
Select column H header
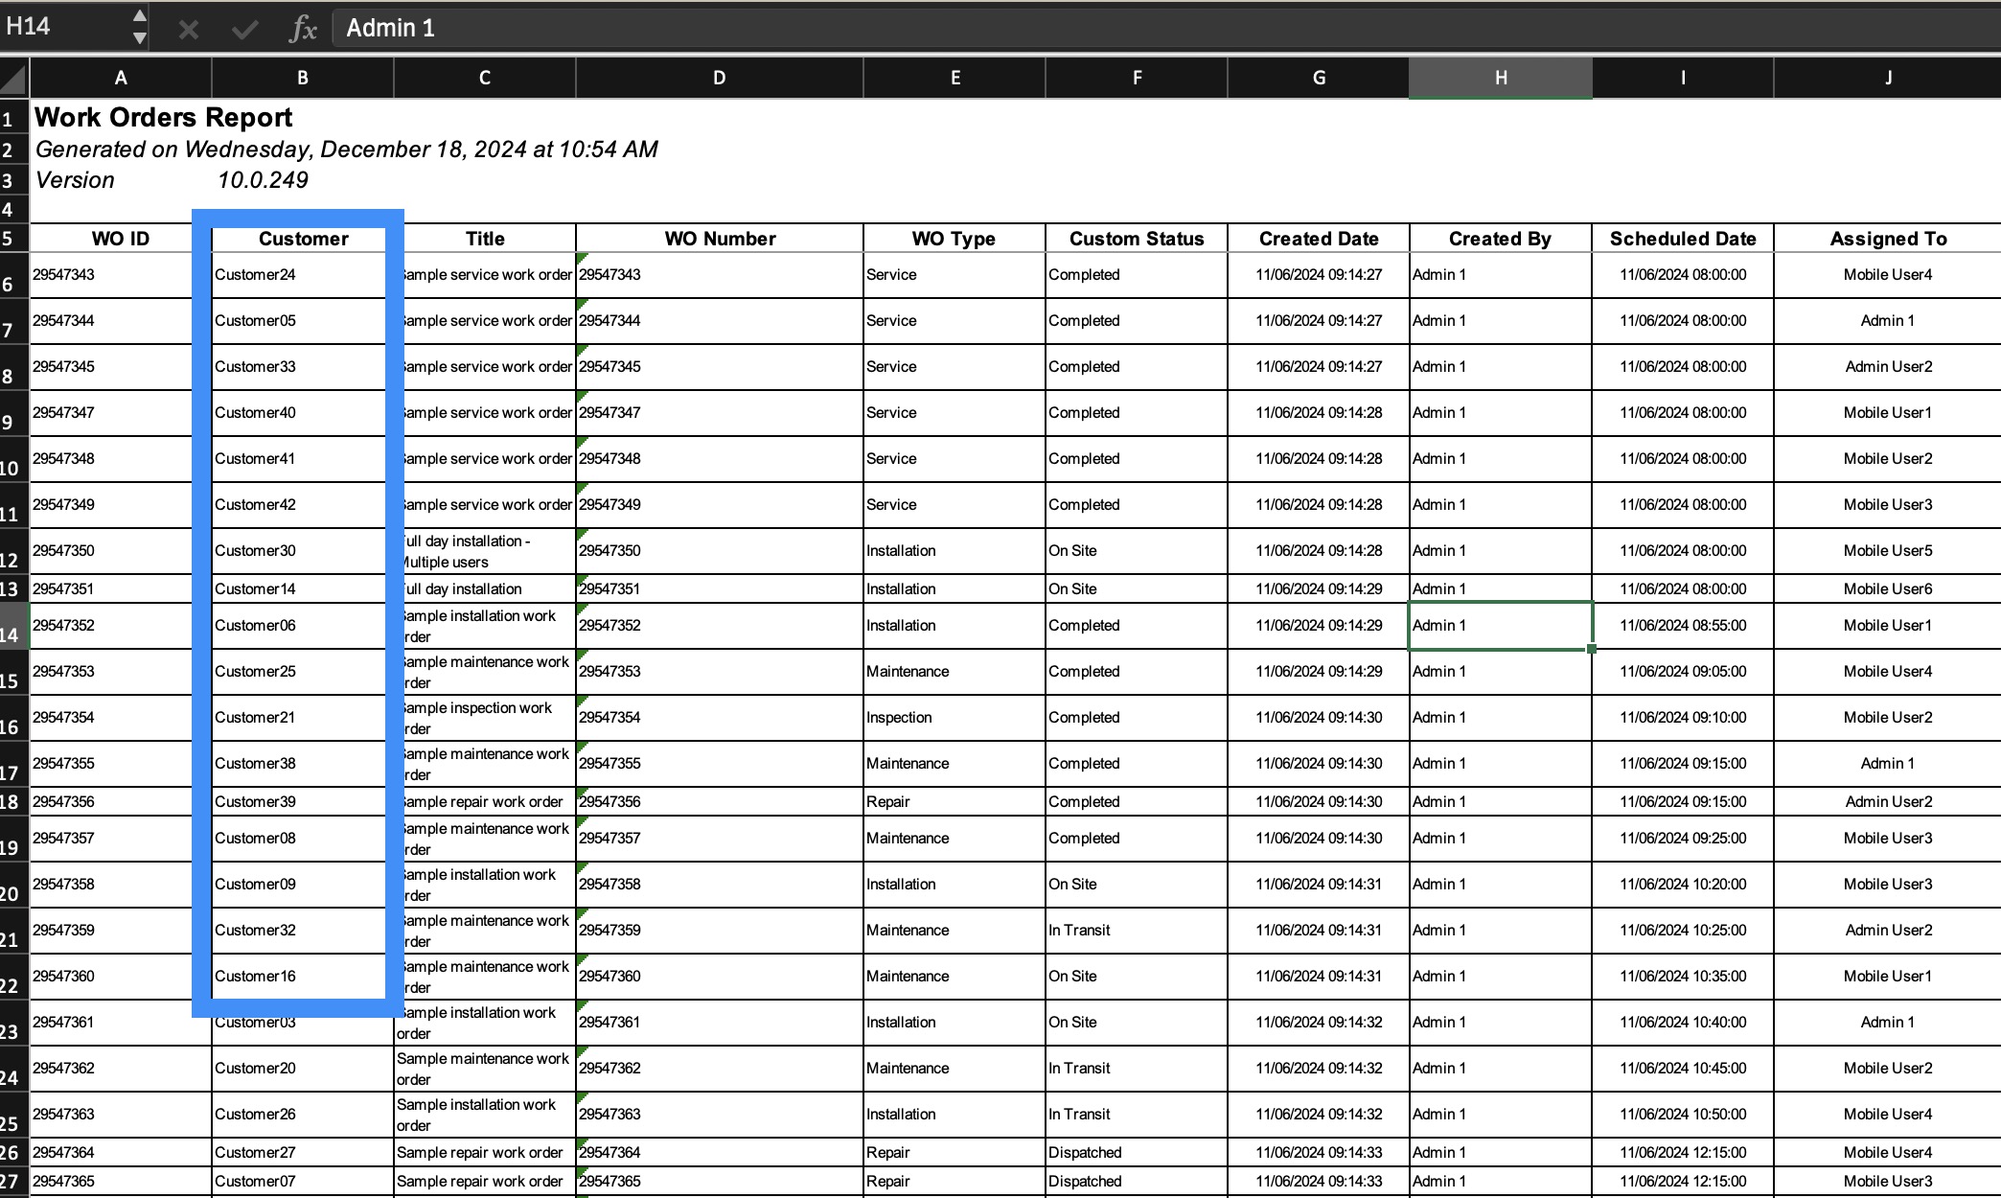(x=1500, y=78)
